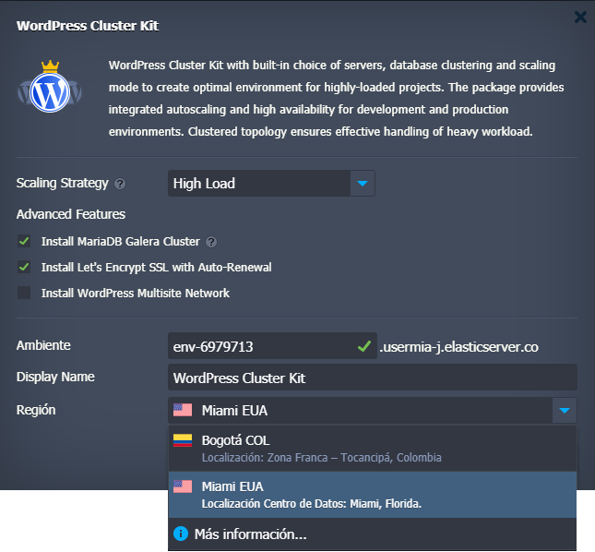This screenshot has width=595, height=552.
Task: Click the Región label
Action: [x=36, y=410]
